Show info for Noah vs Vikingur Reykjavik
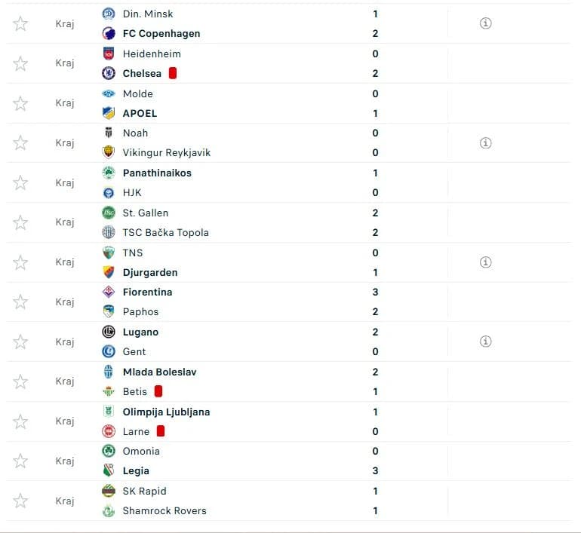Viewport: 581px width, 533px height. point(485,143)
